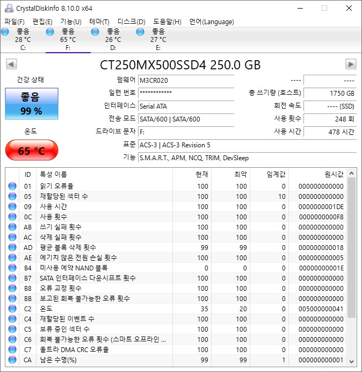Click the red 65 °C temperature button
This screenshot has height=372, width=362.
click(x=32, y=150)
